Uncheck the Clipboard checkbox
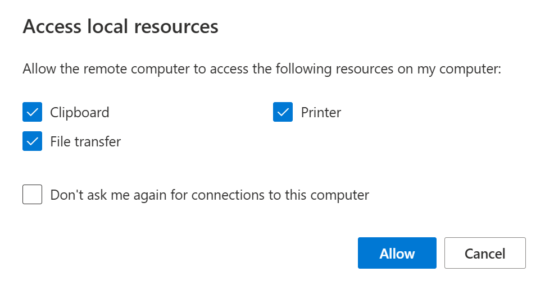 (33, 112)
